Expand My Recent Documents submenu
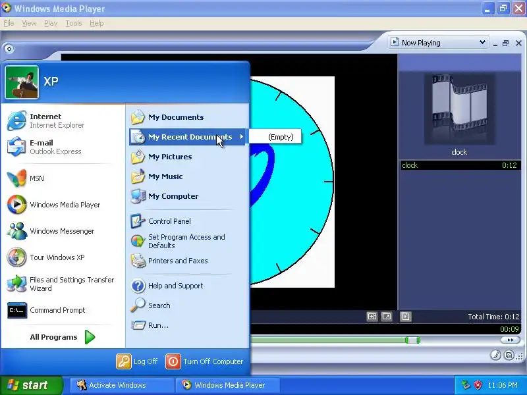This screenshot has width=527, height=395. coord(188,137)
